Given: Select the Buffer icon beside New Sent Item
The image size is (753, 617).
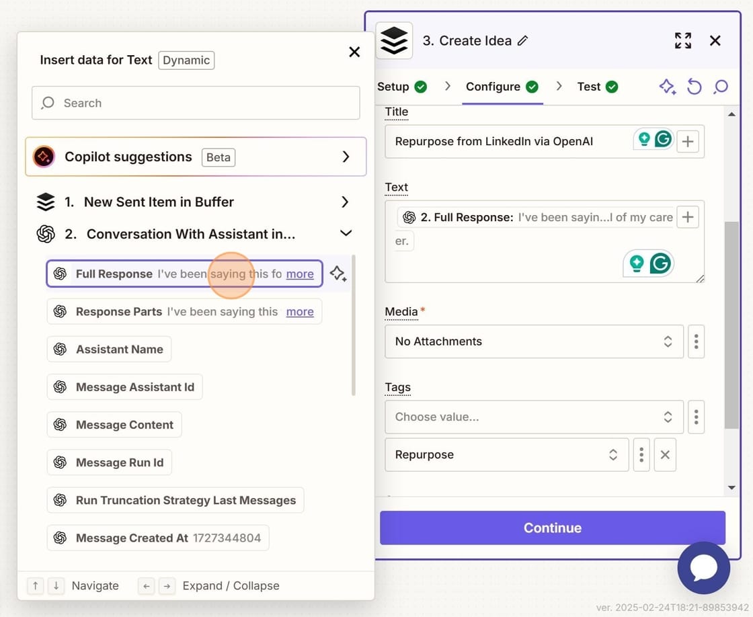Looking at the screenshot, I should (x=45, y=202).
